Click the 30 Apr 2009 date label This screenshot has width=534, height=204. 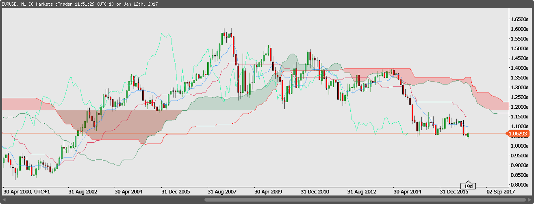coord(268,191)
